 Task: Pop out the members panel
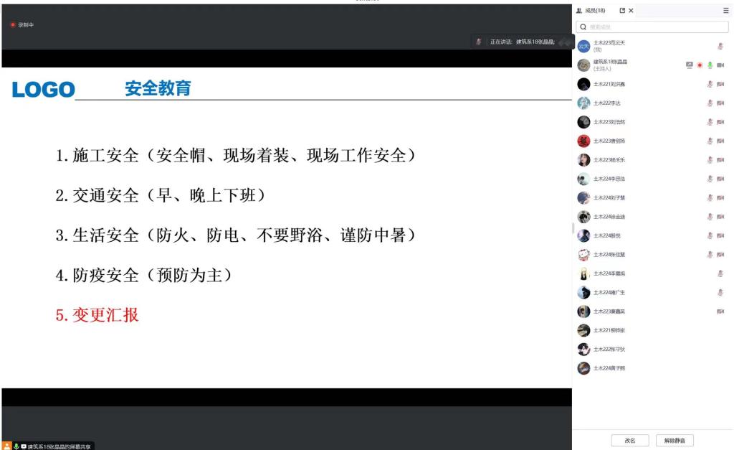point(622,11)
